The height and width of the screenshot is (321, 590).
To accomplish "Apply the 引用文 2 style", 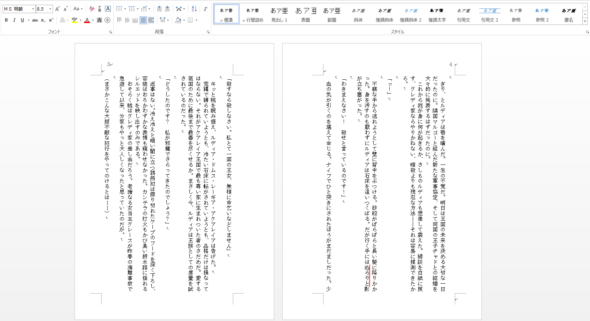I will [x=489, y=15].
